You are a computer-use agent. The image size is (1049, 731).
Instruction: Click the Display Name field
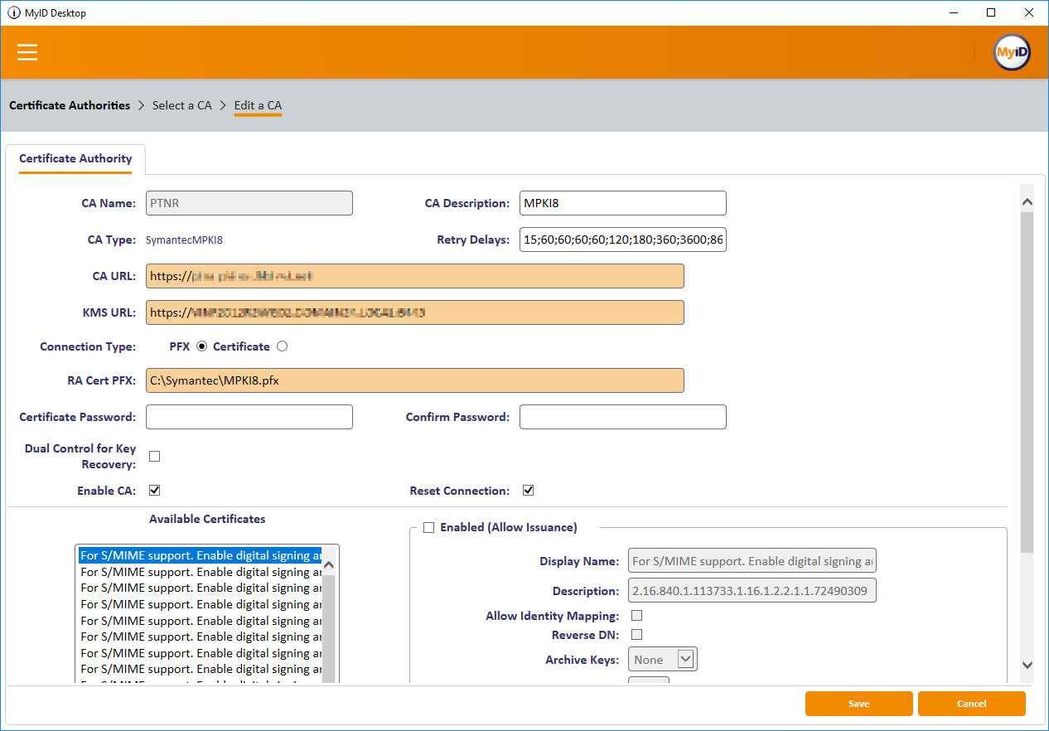click(752, 561)
